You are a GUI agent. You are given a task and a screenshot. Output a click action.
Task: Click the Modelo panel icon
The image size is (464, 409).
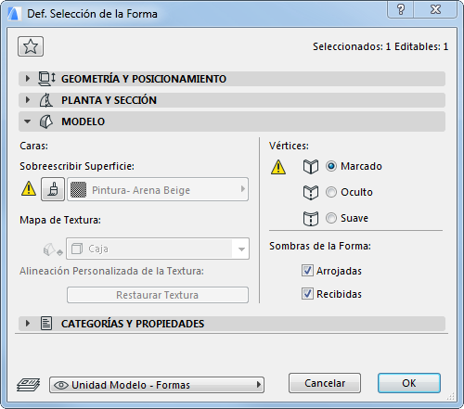pyautogui.click(x=46, y=121)
